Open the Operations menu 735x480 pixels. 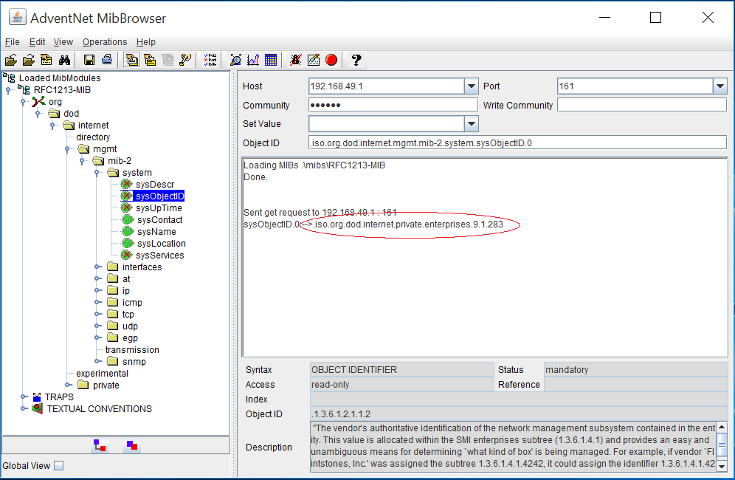[105, 42]
